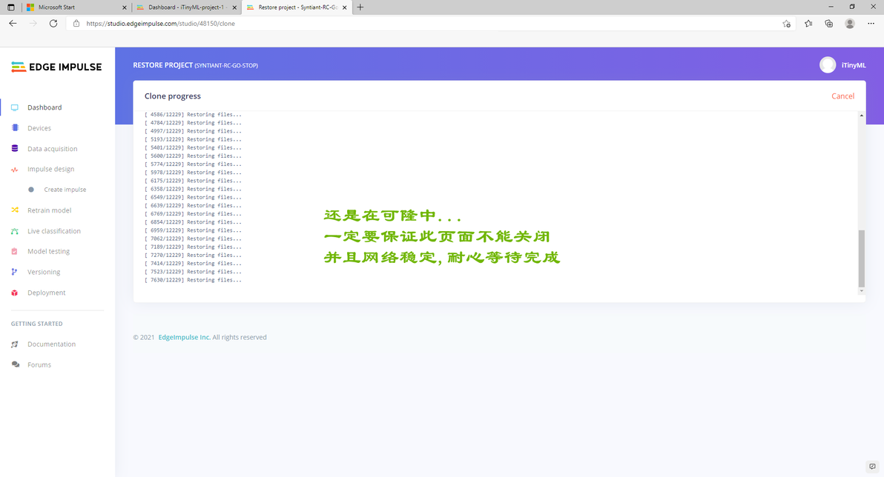Go to Dashboard menu item
884x477 pixels.
(44, 107)
